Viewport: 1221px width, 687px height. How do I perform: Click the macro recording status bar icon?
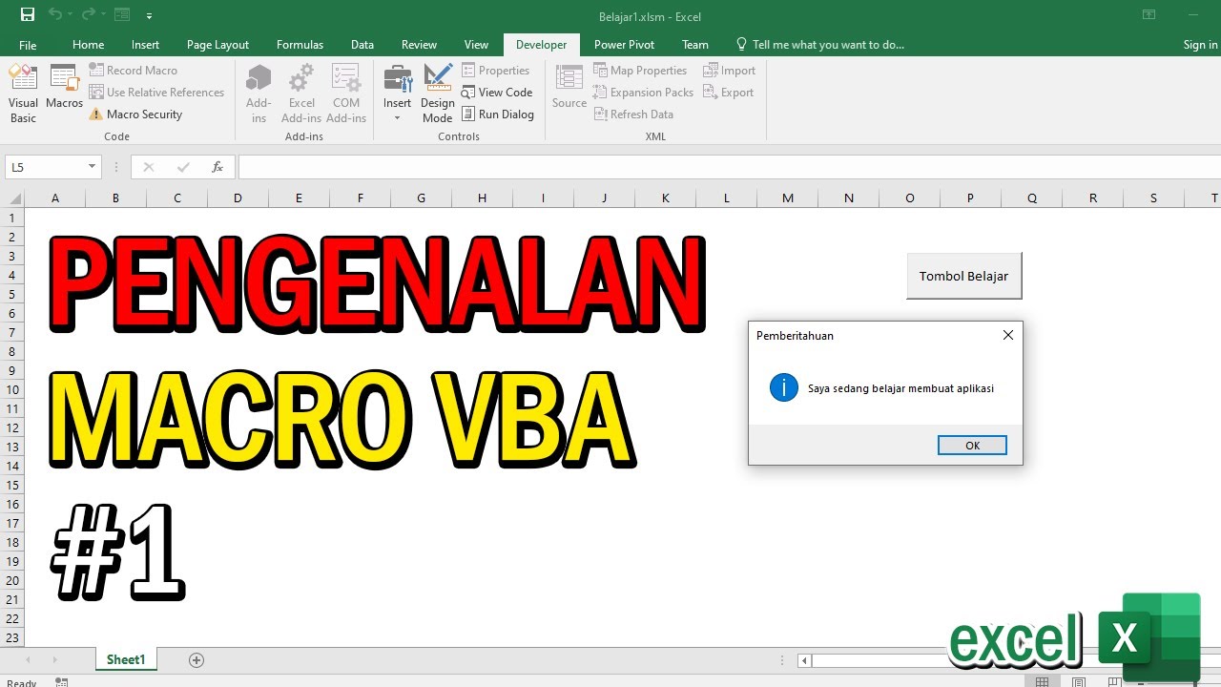click(62, 682)
